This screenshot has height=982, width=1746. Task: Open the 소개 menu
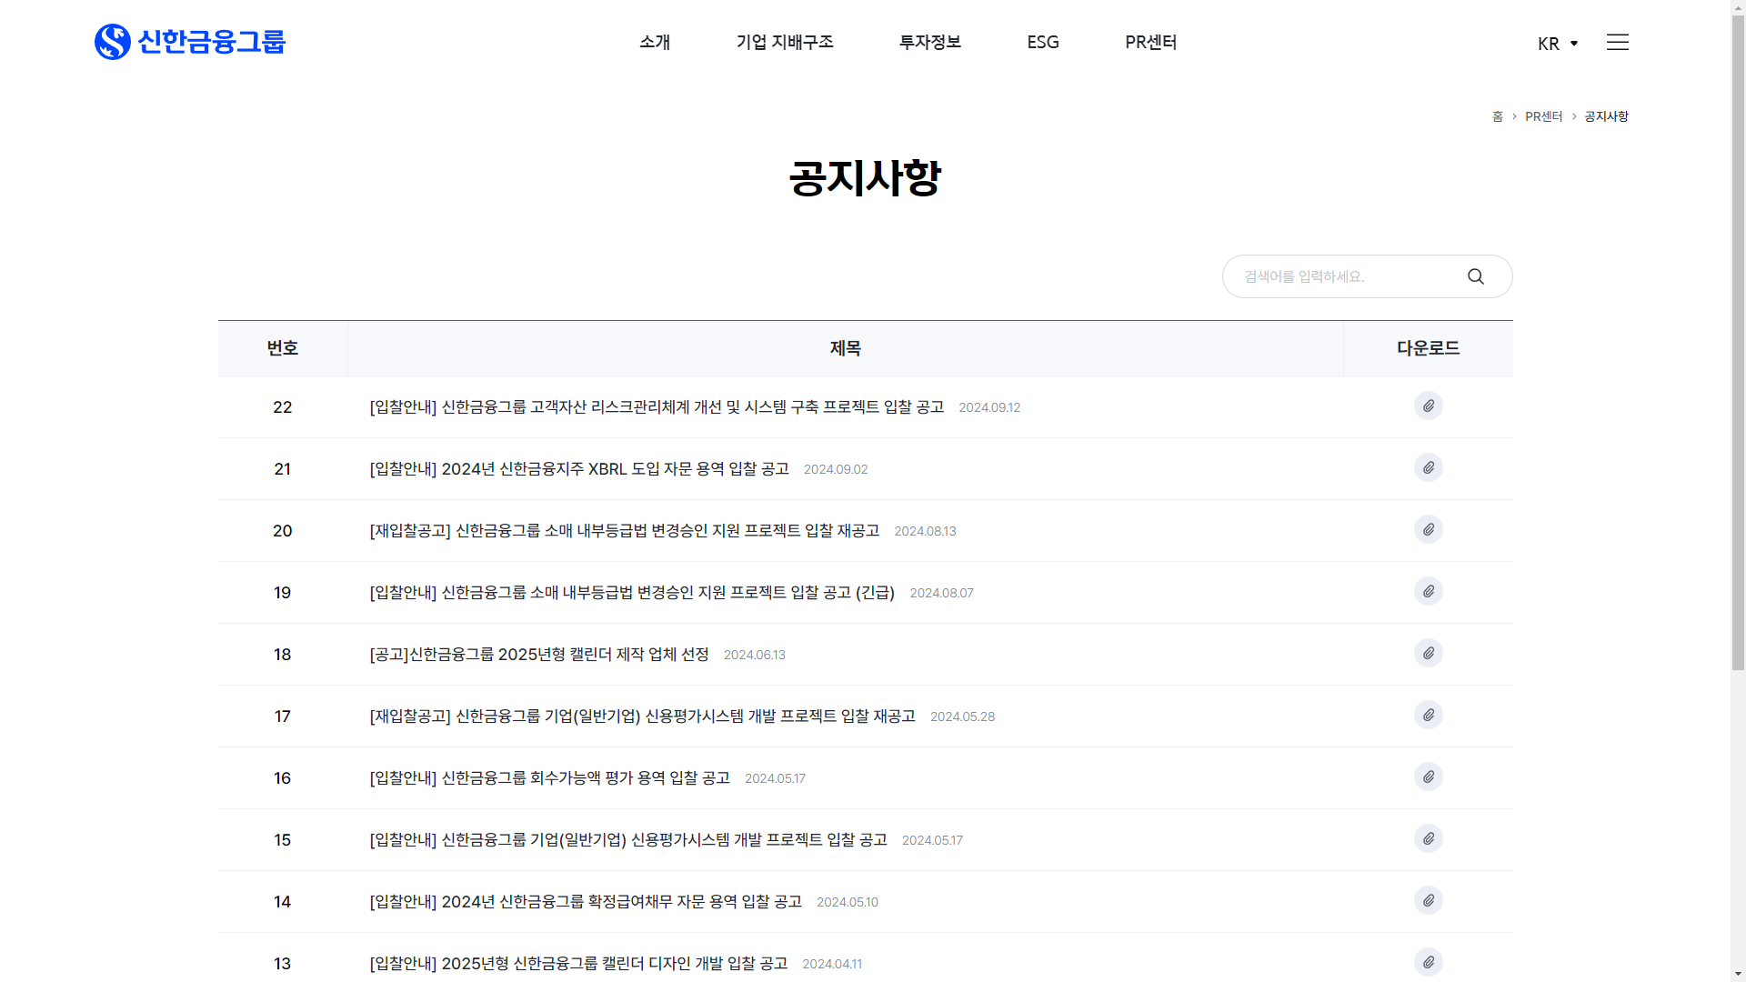[655, 42]
